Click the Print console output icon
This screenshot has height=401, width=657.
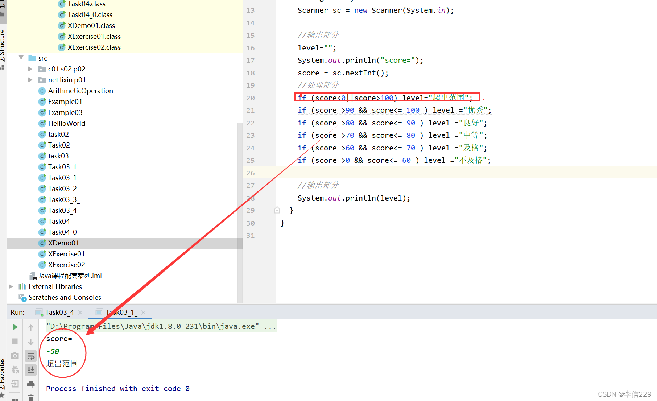tap(31, 384)
